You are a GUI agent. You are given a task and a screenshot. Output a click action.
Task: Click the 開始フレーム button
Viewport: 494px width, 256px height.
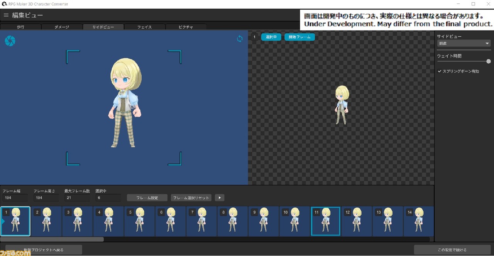pos(299,37)
